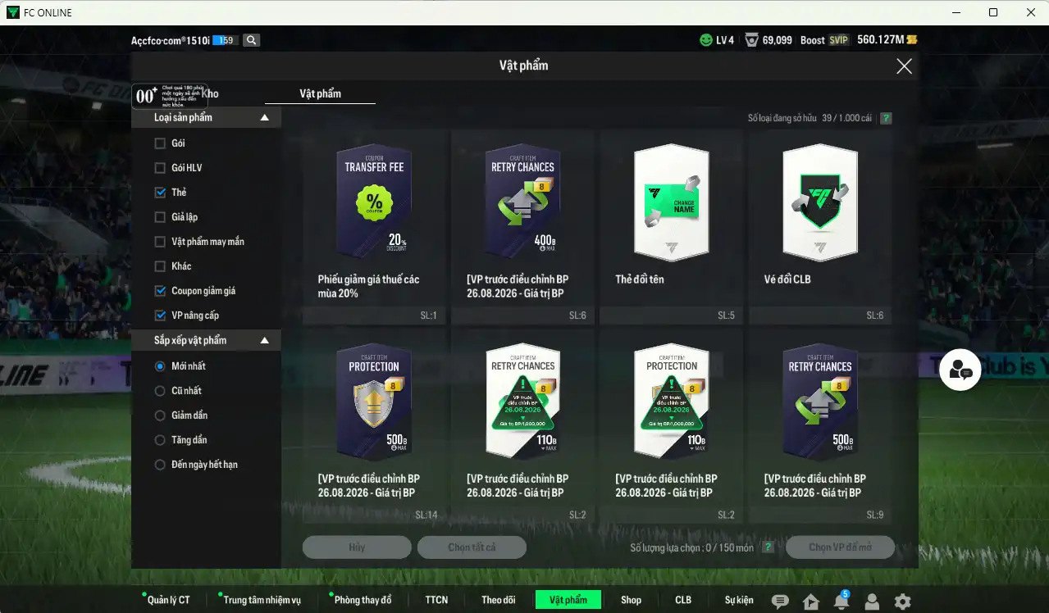Open the TTCN menu item
The width and height of the screenshot is (1049, 613).
coord(436,600)
